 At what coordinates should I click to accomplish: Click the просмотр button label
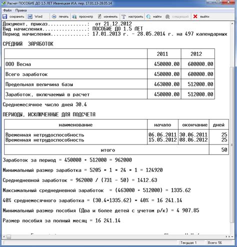click(x=86, y=16)
